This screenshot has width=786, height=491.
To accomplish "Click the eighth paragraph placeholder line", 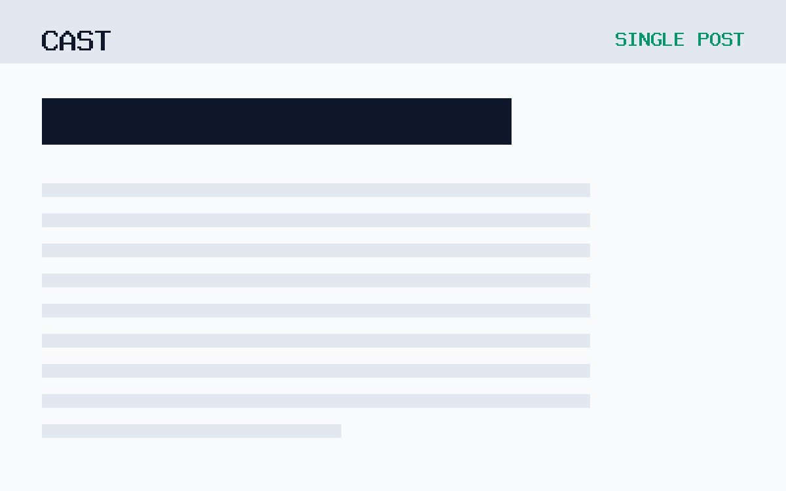I will (316, 401).
